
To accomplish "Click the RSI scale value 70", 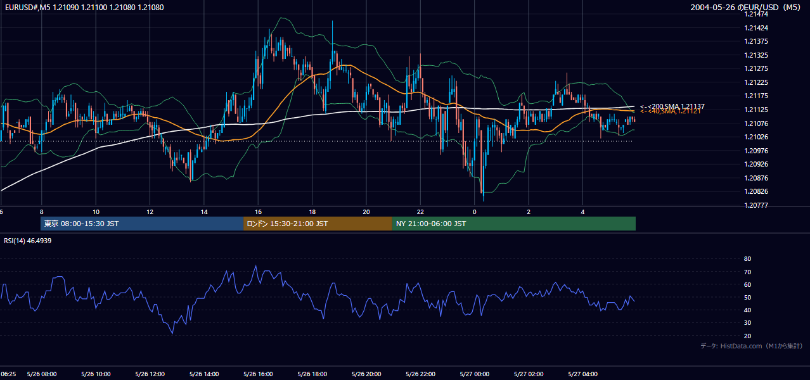I will 747,272.
